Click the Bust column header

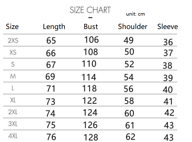point(91,26)
